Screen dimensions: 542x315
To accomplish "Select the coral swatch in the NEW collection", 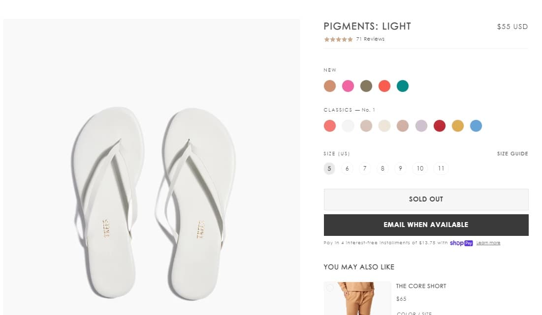I will (x=384, y=86).
